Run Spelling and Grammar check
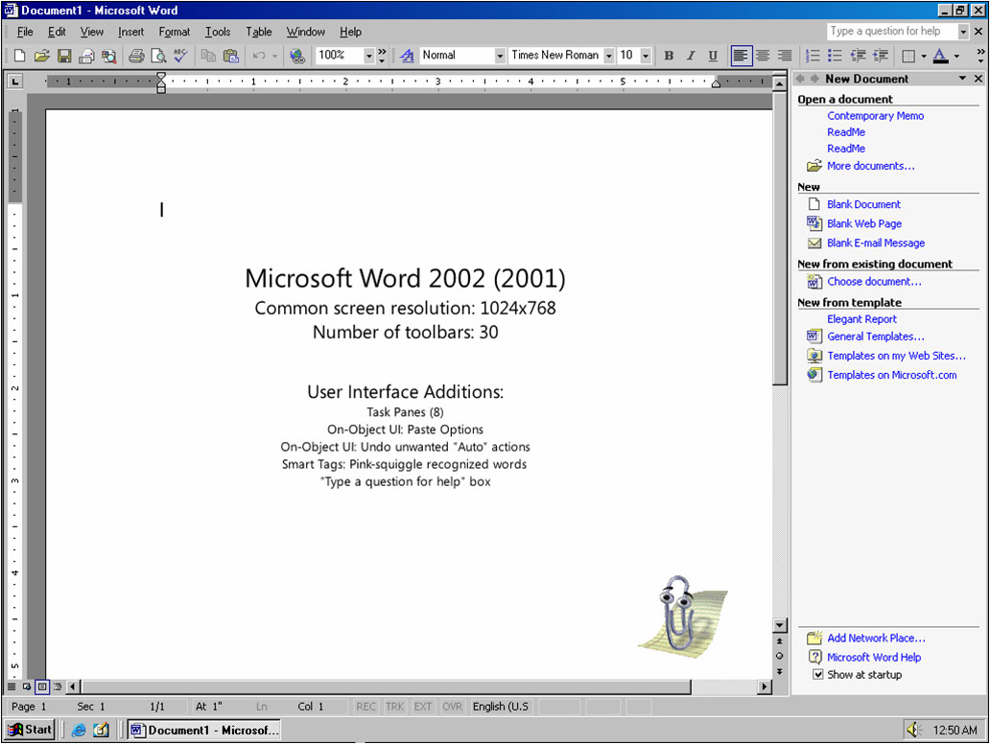Viewport: 990px width, 744px height. click(179, 56)
